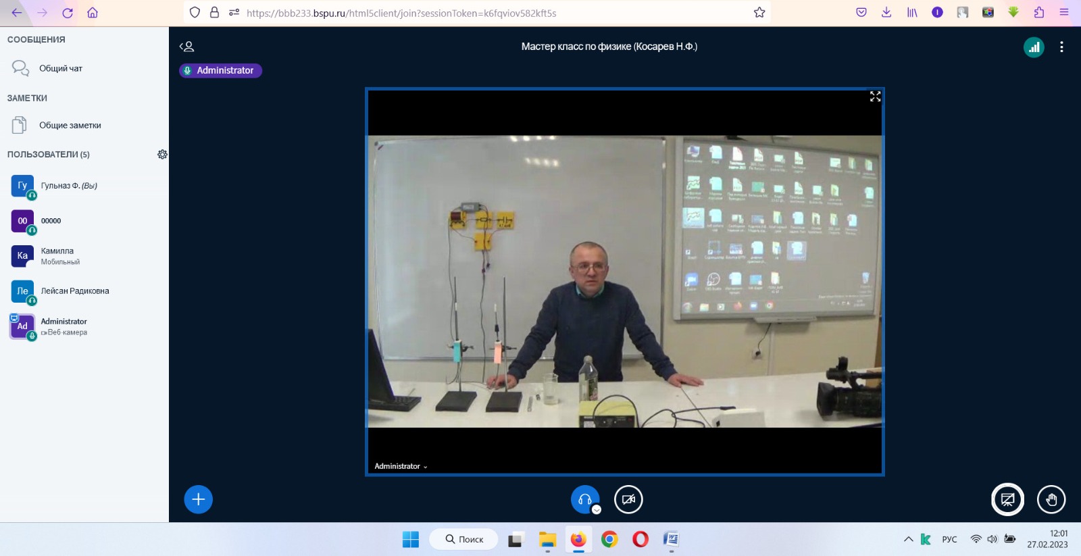The image size is (1081, 556).
Task: Restore the presentation with the screen button
Action: (x=1007, y=499)
